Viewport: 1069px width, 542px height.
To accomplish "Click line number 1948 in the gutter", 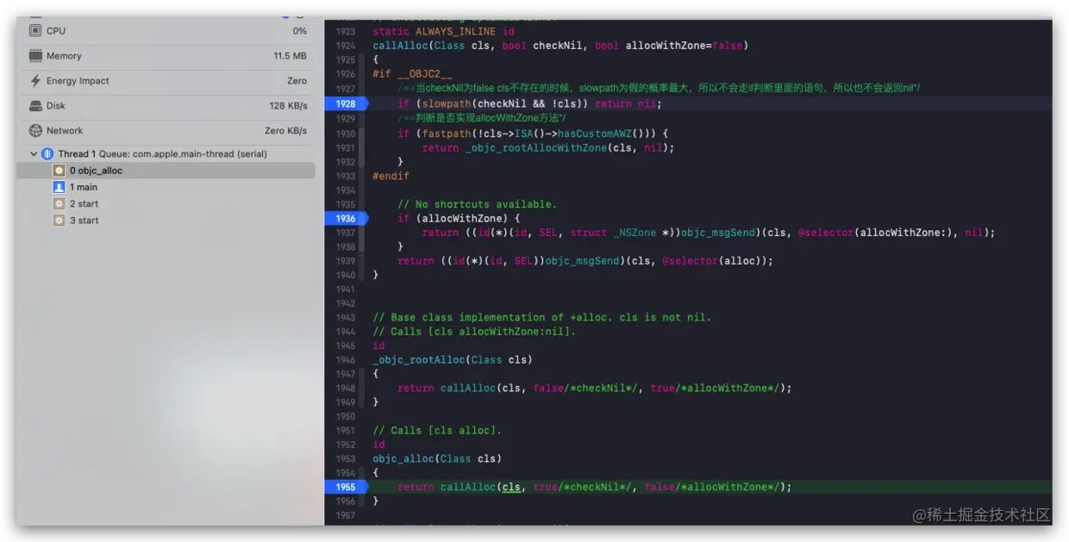I will click(345, 388).
